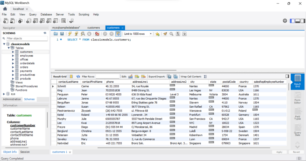Viewport: 306px width, 161px height.
Task: Open the Form Editor side panel
Action: (x=297, y=98)
